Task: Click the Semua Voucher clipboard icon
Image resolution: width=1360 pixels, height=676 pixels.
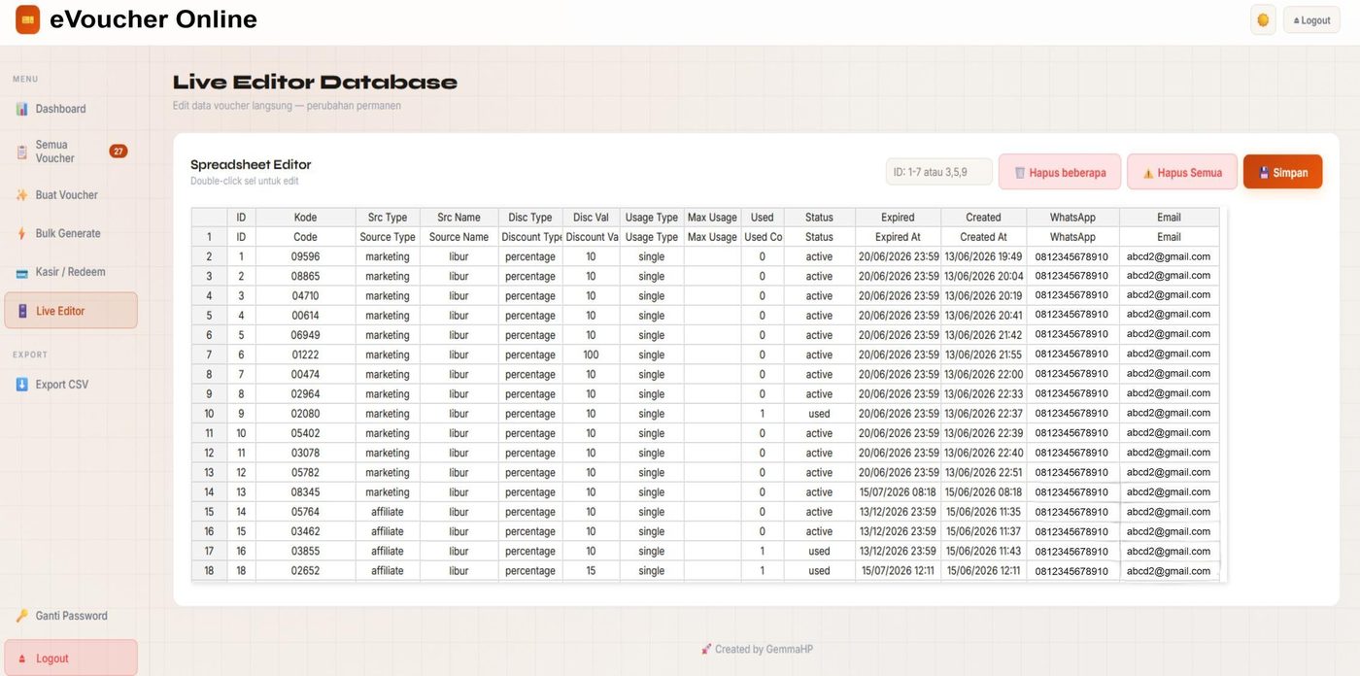Action: point(22,152)
